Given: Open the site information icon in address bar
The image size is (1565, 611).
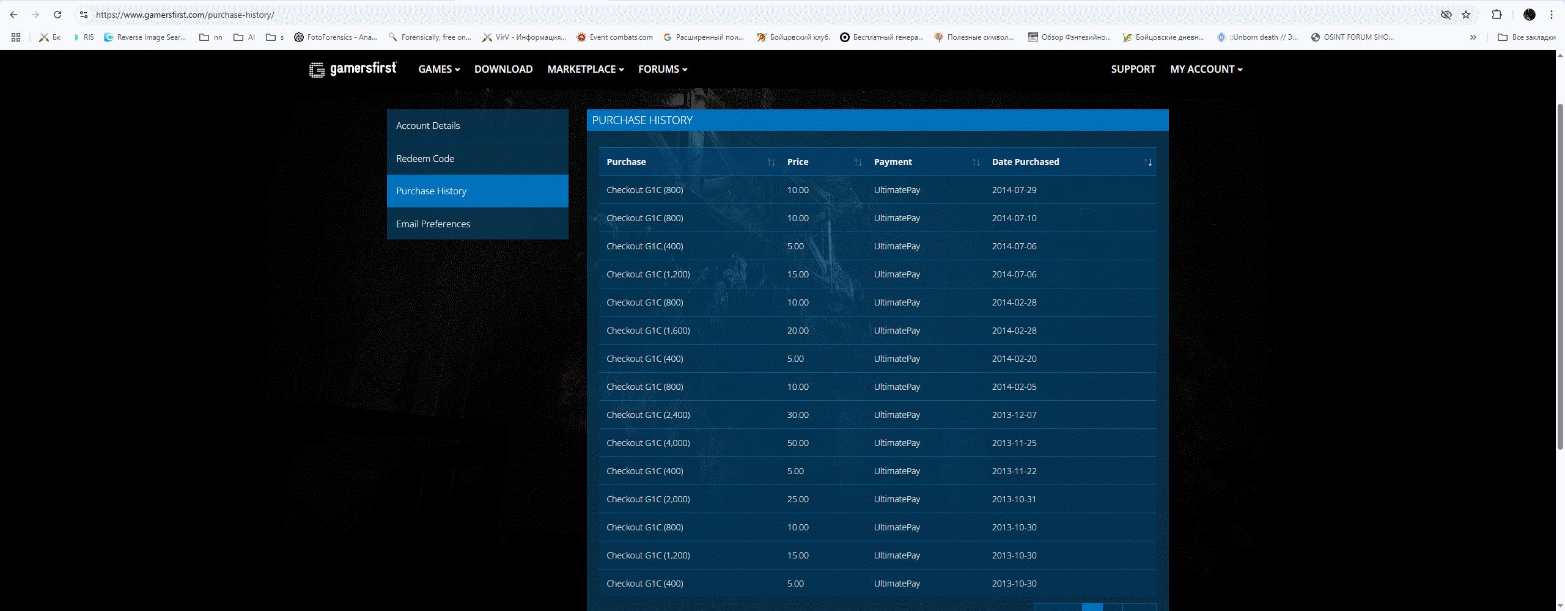Looking at the screenshot, I should click(x=84, y=15).
